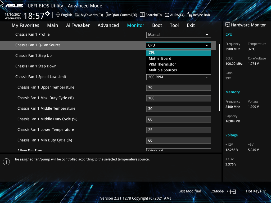Go to the Boot tab
271x203 pixels.
coord(157,25)
